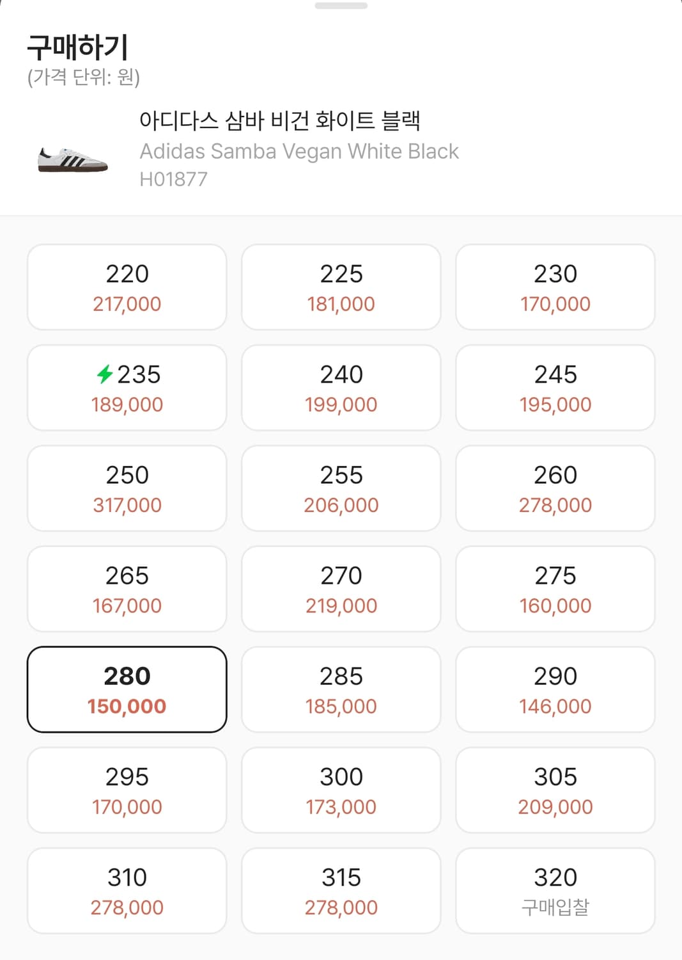Place purchase bid for size 320
The width and height of the screenshot is (682, 960).
555,890
